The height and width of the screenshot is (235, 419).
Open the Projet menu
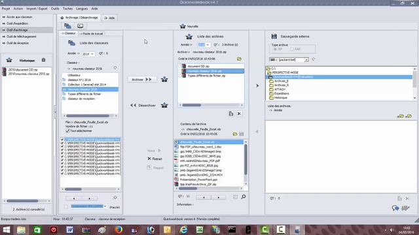pos(6,8)
